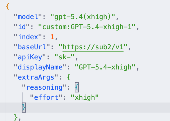The image size is (170, 121).
Task: Click the "id" key name
Action: [x=22, y=27]
